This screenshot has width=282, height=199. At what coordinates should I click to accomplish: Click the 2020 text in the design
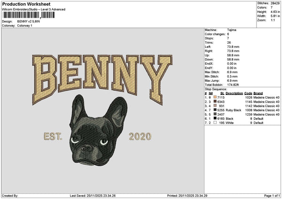[x=140, y=137]
